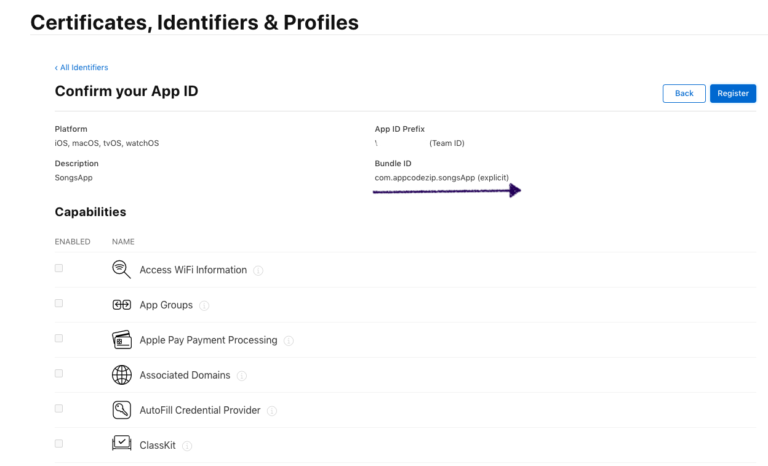Click the AutoFill Credential Provider key icon
The image size is (768, 466).
121,409
